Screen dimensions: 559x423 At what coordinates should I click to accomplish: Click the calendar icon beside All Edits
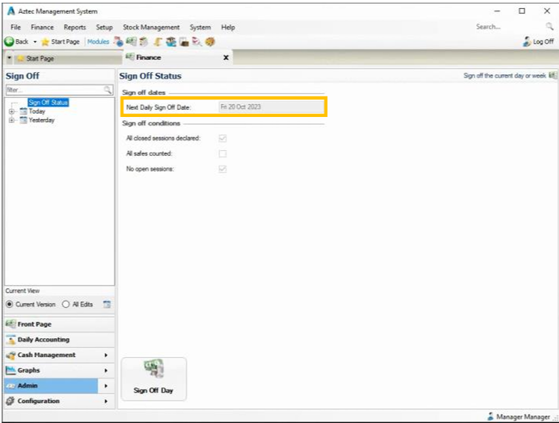(107, 305)
